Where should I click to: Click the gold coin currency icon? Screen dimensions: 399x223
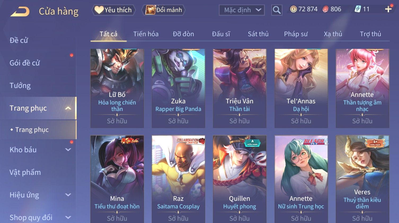coord(293,9)
